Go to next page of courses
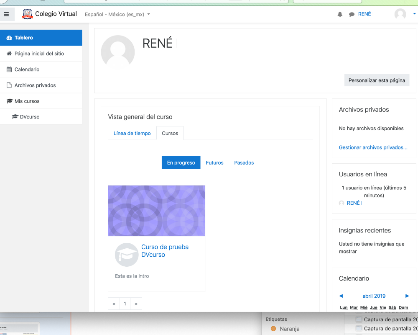This screenshot has height=335, width=418. pos(136,304)
